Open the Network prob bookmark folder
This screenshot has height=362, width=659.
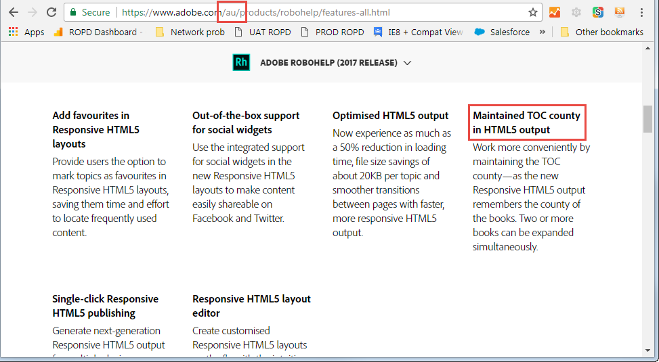click(x=190, y=32)
